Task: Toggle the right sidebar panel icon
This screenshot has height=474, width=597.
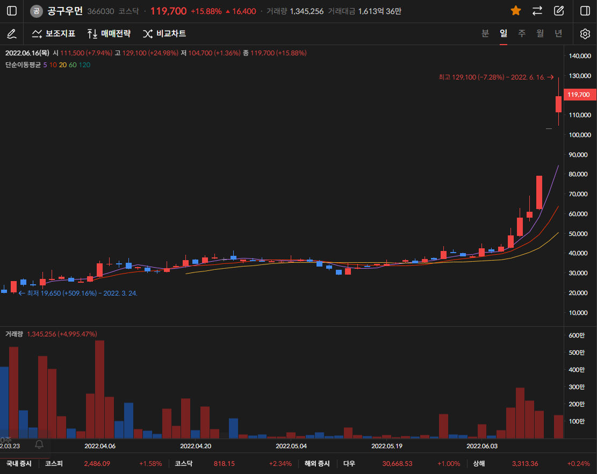Action: coord(585,11)
